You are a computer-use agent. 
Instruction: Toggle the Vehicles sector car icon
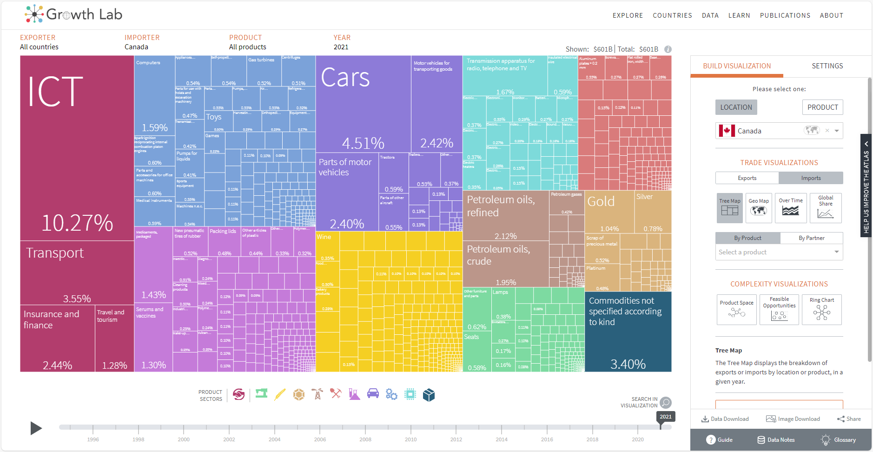click(x=373, y=394)
